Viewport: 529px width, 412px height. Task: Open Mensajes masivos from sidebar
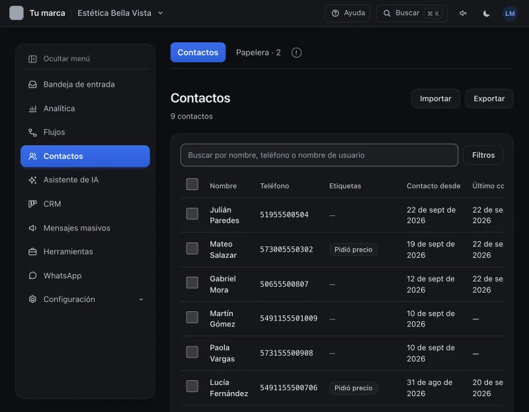pyautogui.click(x=85, y=228)
